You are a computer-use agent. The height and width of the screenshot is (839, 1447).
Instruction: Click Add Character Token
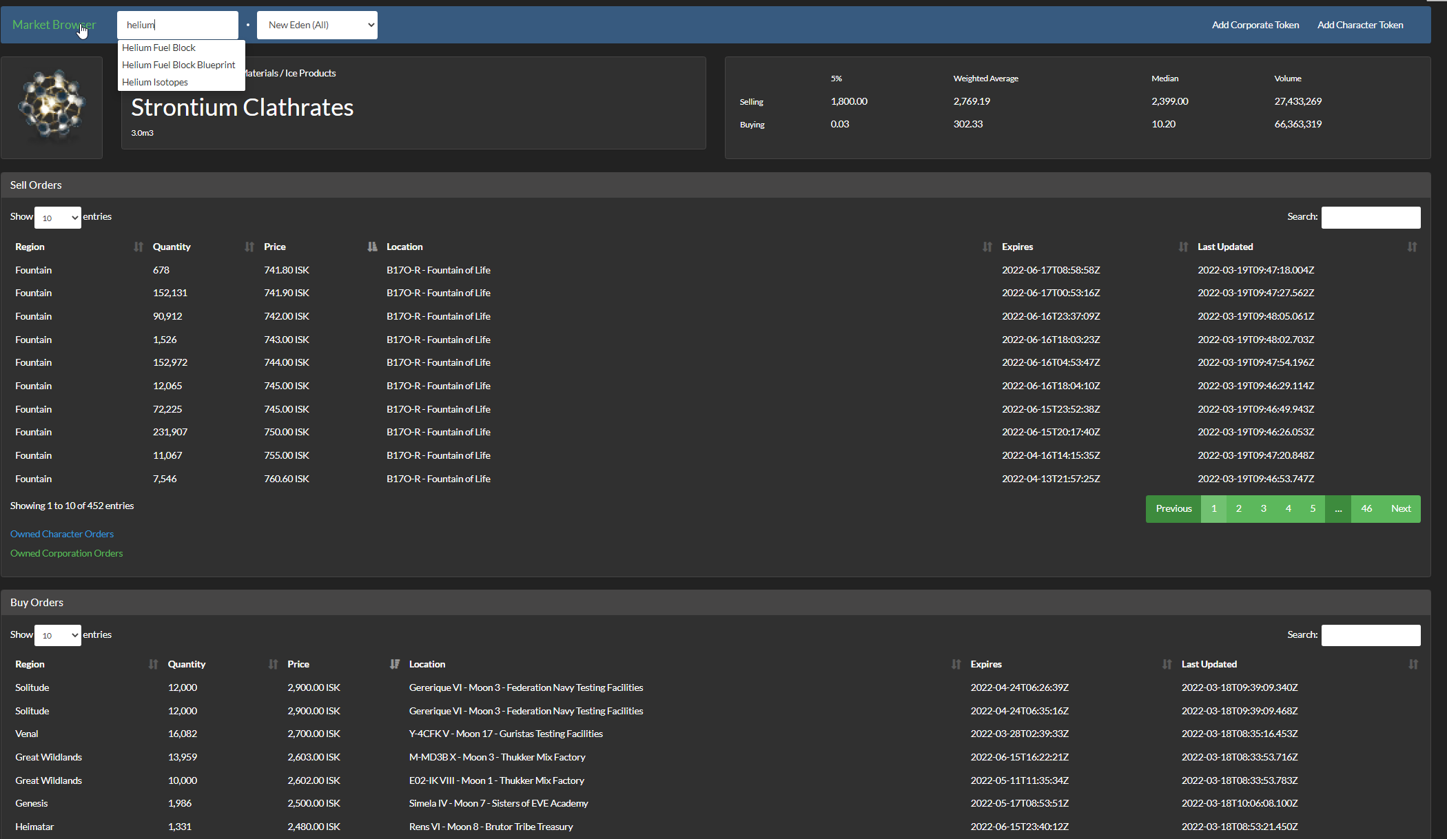(x=1360, y=25)
